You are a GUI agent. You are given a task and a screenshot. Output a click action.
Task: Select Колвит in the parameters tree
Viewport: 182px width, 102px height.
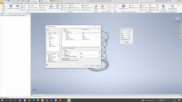pyautogui.click(x=51, y=44)
